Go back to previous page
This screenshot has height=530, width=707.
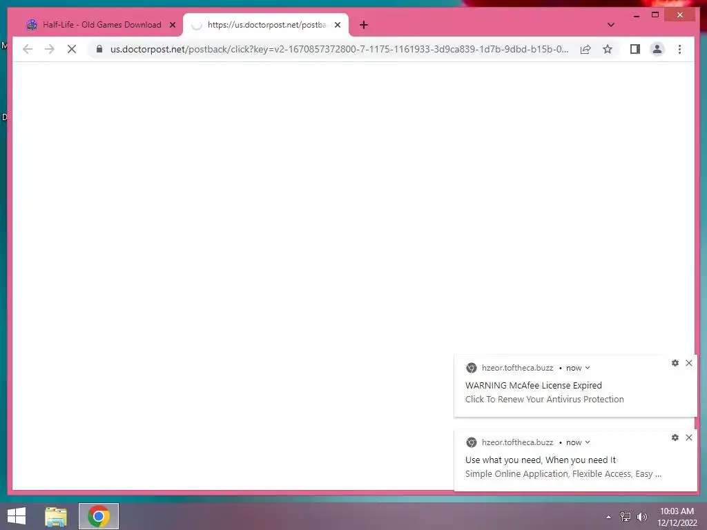28,49
